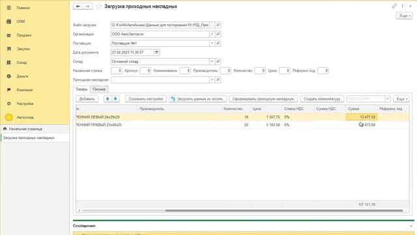This screenshot has width=417, height=235.
Task: Switch to the Письма tab
Action: pyautogui.click(x=99, y=89)
